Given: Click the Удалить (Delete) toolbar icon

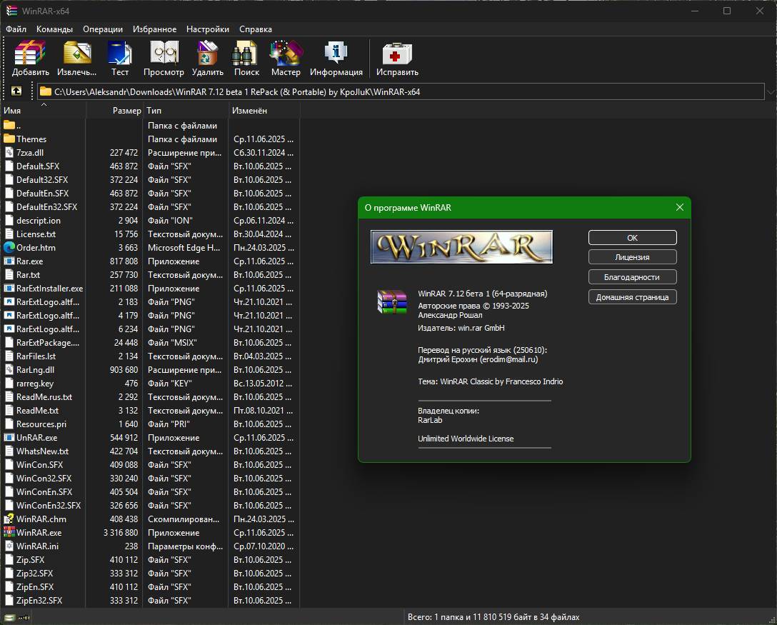Looking at the screenshot, I should click(x=208, y=59).
